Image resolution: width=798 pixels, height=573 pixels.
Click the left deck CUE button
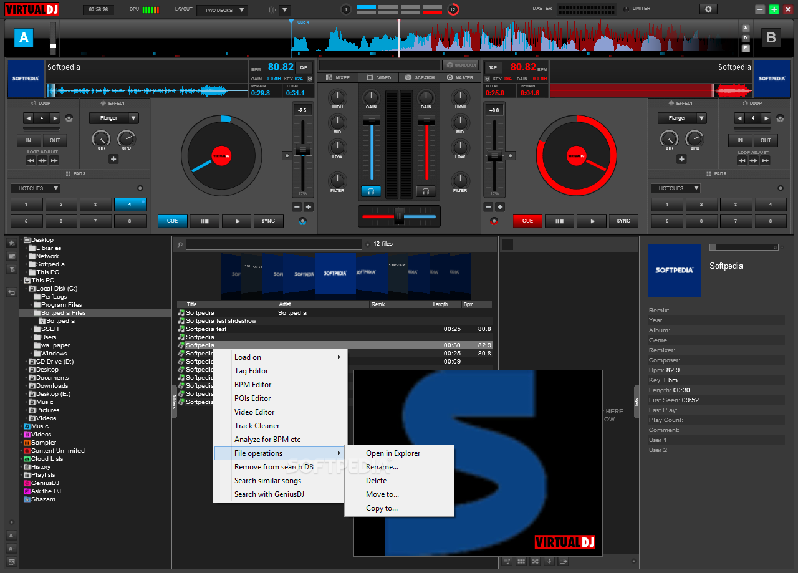click(173, 221)
